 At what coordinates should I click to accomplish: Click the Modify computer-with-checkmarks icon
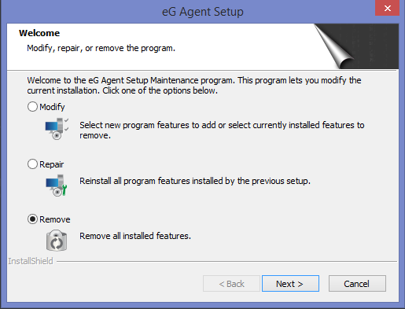57,129
